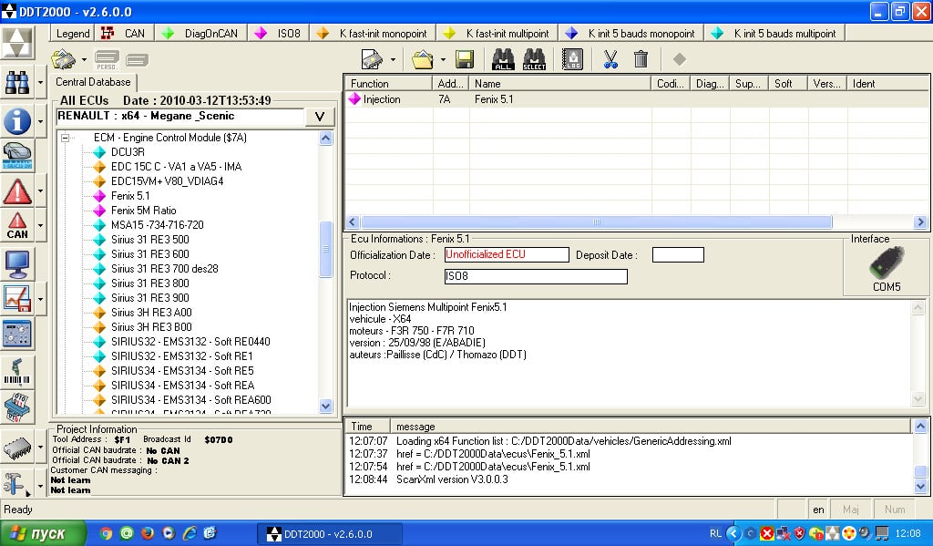Open the computer monitor icon in sidebar
The width and height of the screenshot is (933, 546).
tap(17, 264)
